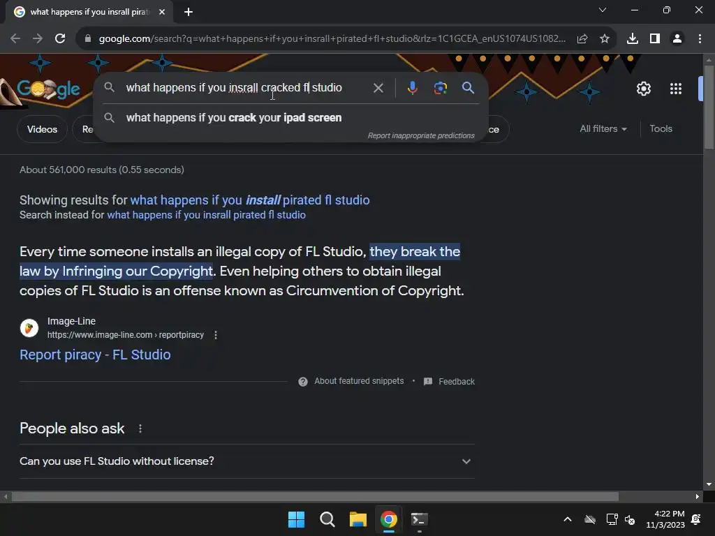Image resolution: width=715 pixels, height=536 pixels.
Task: Open Chrome three-dot menu
Action: click(x=700, y=39)
